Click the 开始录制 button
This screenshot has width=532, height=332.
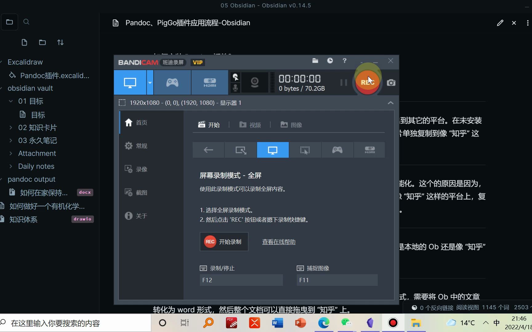(224, 242)
